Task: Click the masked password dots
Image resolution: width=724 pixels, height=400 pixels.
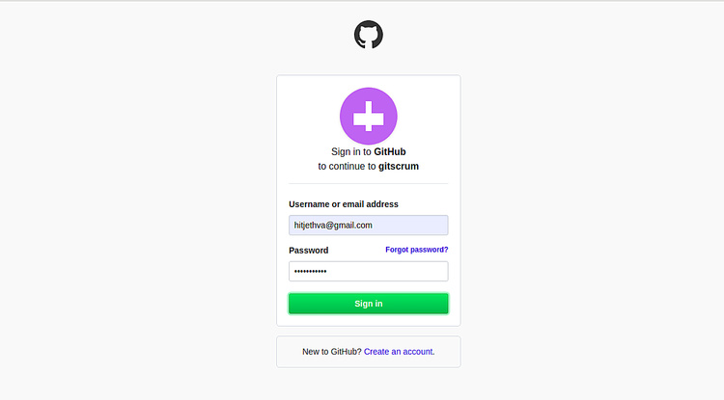Action: coord(310,272)
